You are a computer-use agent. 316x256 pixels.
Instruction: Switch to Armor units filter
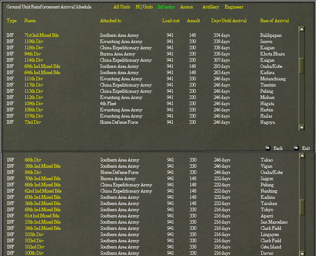pos(186,7)
